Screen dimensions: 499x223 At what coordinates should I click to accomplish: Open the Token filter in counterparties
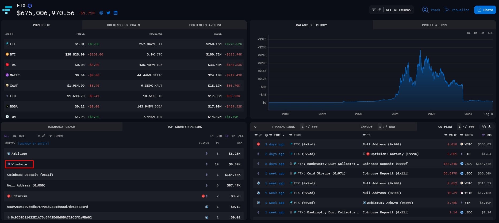(56, 136)
